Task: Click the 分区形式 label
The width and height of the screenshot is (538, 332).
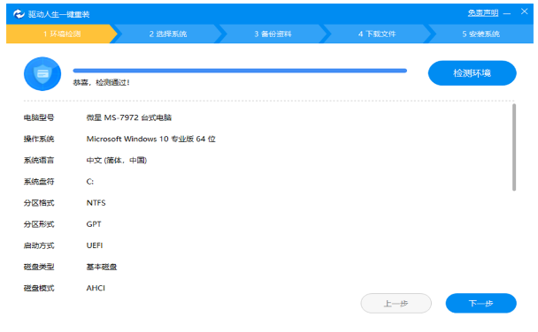Action: [39, 224]
